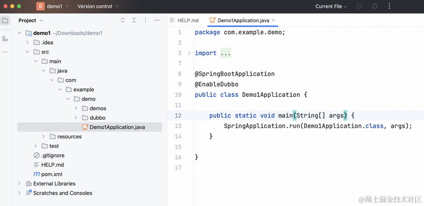Viewport: 424px width, 206px height.
Task: Run the current file
Action: click(360, 6)
